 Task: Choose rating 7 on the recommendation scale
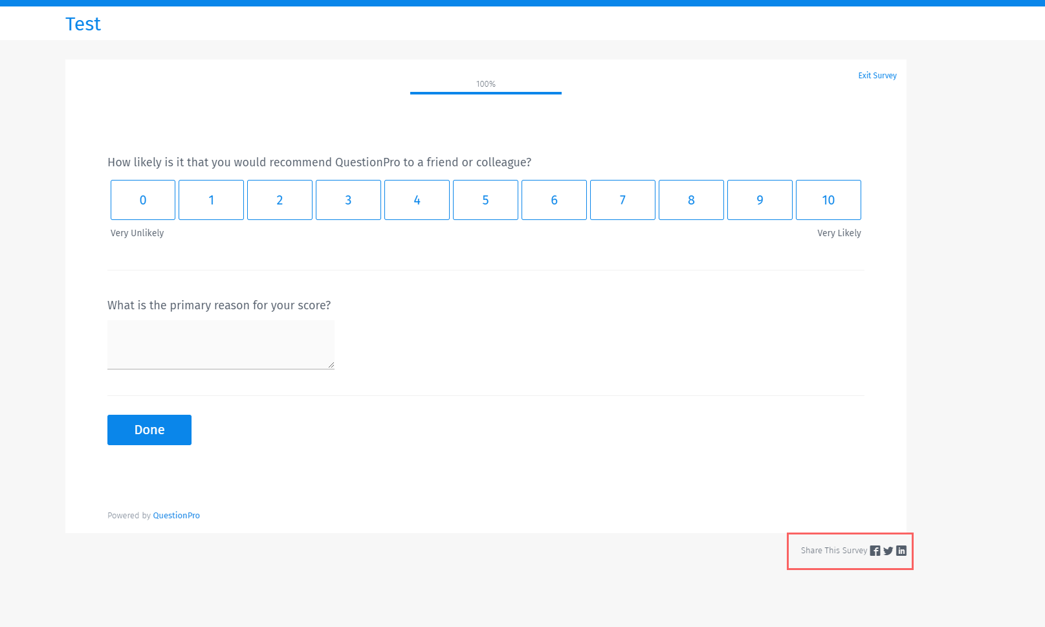click(622, 200)
